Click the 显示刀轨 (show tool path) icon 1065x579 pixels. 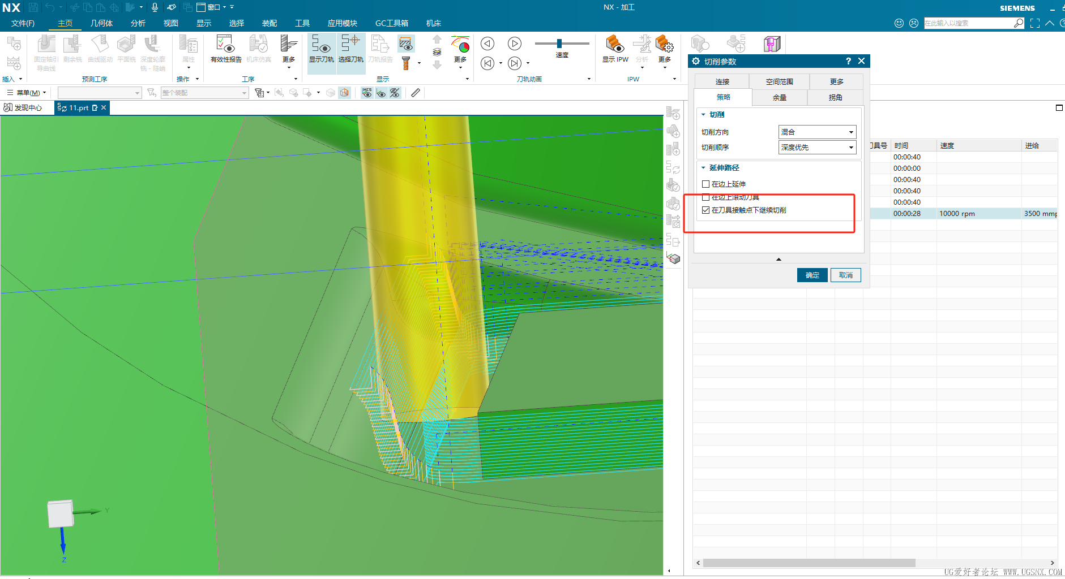pos(321,45)
